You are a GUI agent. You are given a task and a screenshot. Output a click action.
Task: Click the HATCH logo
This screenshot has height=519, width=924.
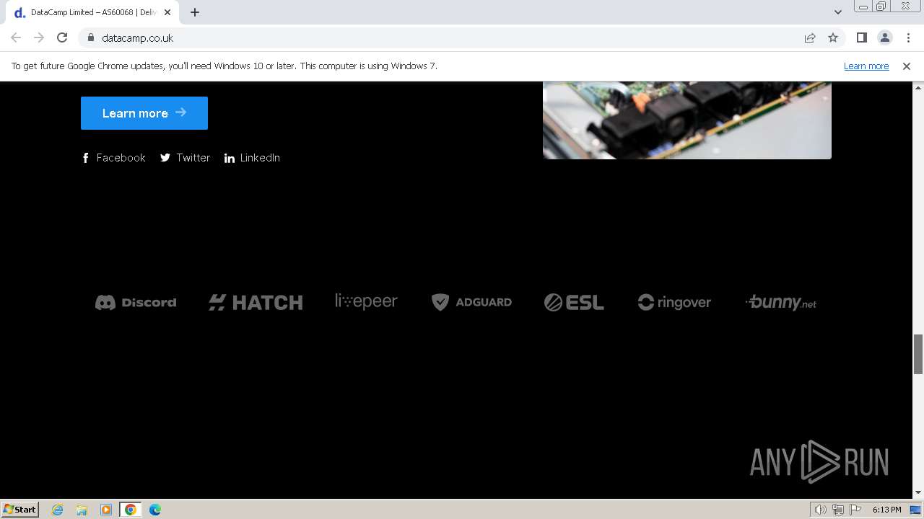(x=256, y=302)
